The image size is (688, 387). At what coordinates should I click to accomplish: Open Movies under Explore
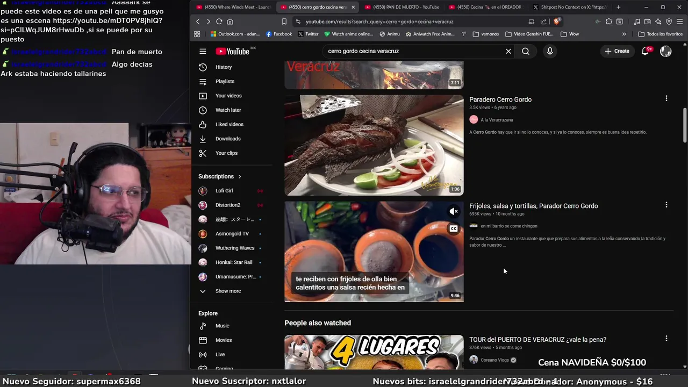tap(224, 340)
